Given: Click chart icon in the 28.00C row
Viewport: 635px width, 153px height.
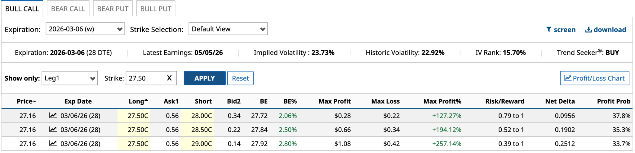Looking at the screenshot, I should click(x=53, y=116).
